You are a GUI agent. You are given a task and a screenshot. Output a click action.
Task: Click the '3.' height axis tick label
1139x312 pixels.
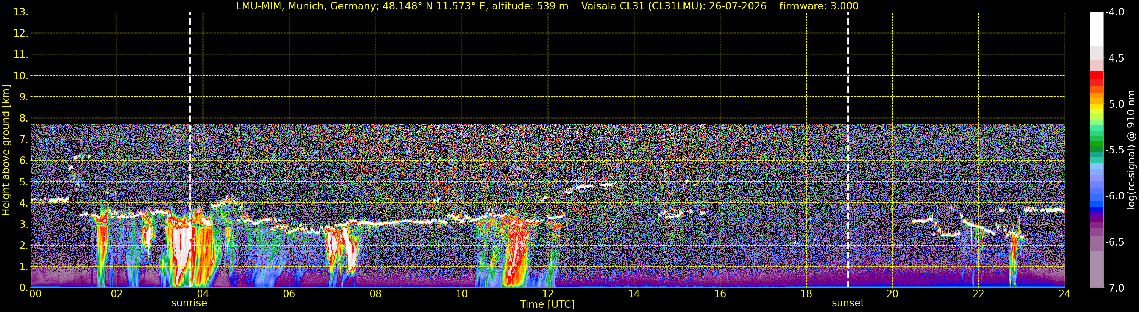click(24, 224)
